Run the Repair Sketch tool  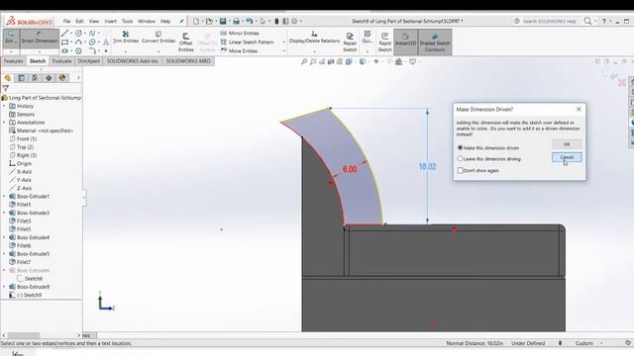tap(350, 42)
